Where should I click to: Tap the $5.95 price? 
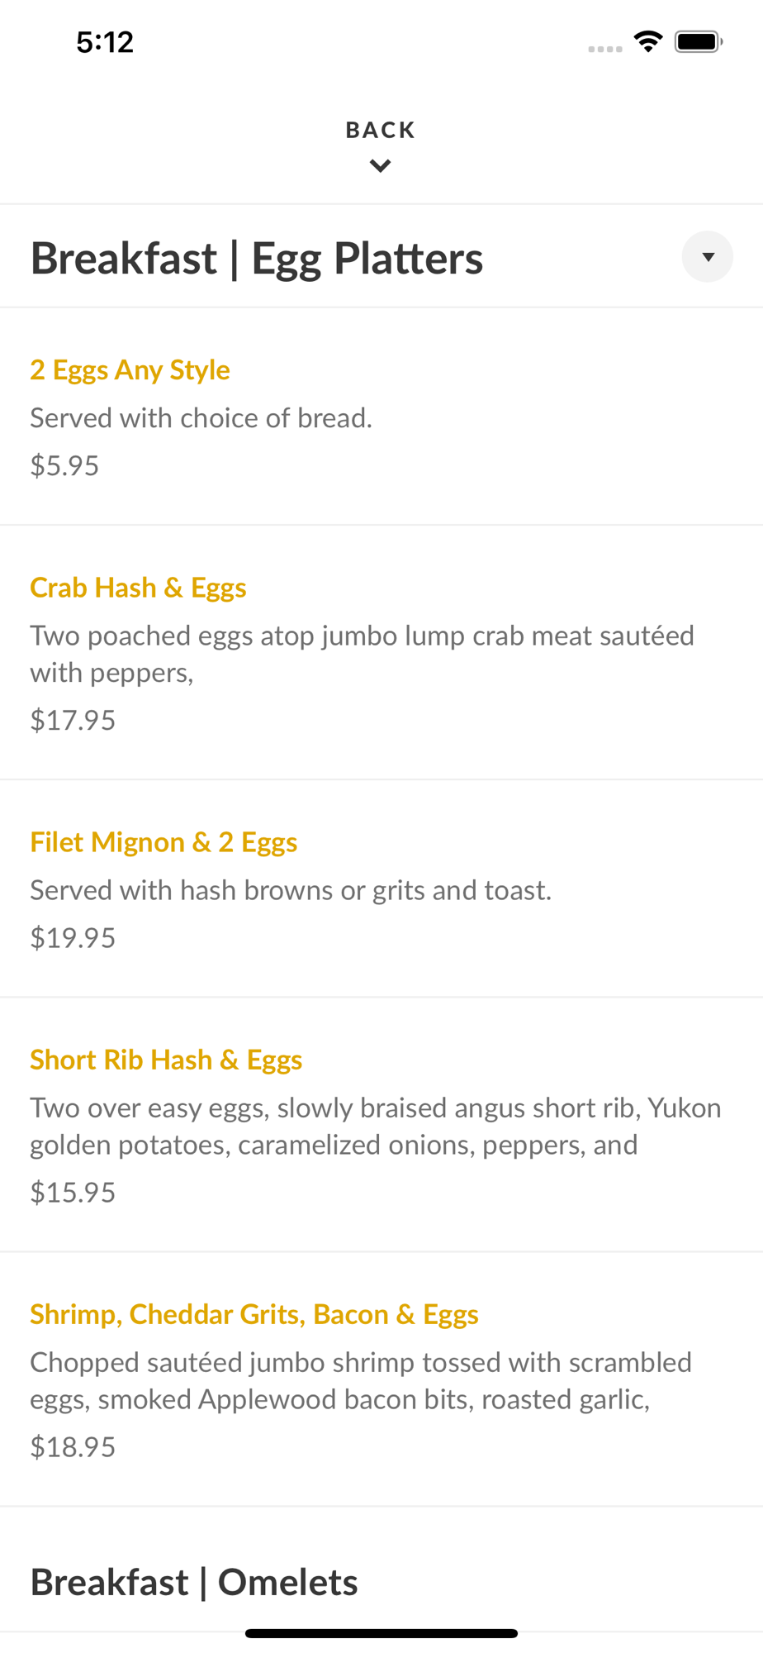pos(64,466)
